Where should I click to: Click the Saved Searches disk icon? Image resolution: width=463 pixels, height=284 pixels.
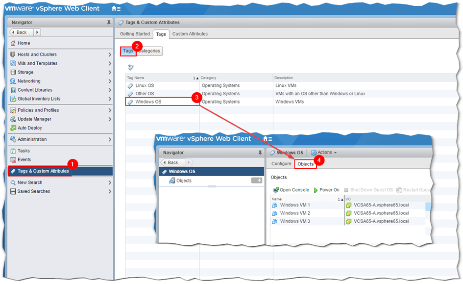[13, 191]
